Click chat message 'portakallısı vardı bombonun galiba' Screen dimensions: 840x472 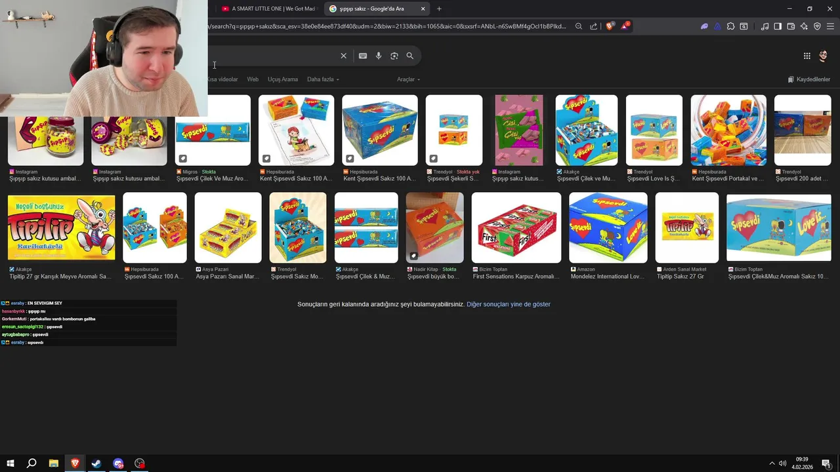(62, 319)
